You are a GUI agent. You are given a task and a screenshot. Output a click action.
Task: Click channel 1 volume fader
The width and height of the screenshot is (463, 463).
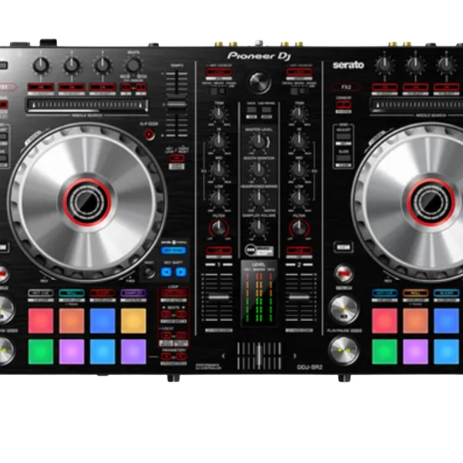tap(219, 297)
